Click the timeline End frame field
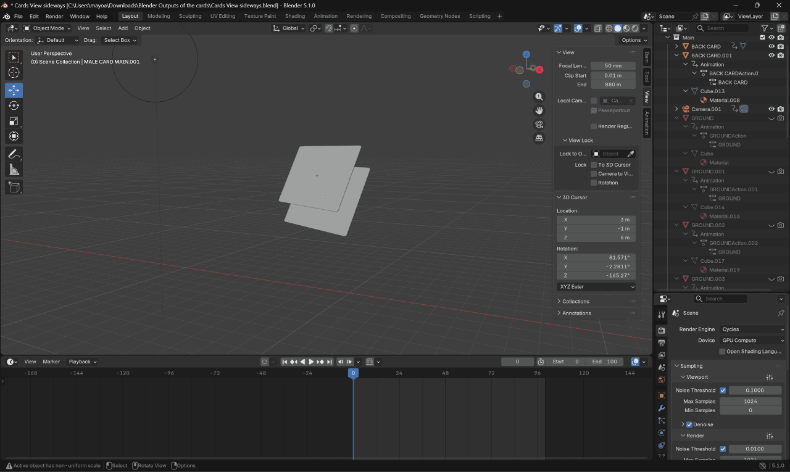Screen dimensions: 790x472 tap(604, 362)
